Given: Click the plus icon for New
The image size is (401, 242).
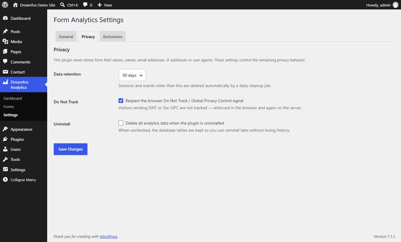Looking at the screenshot, I should coord(100,5).
